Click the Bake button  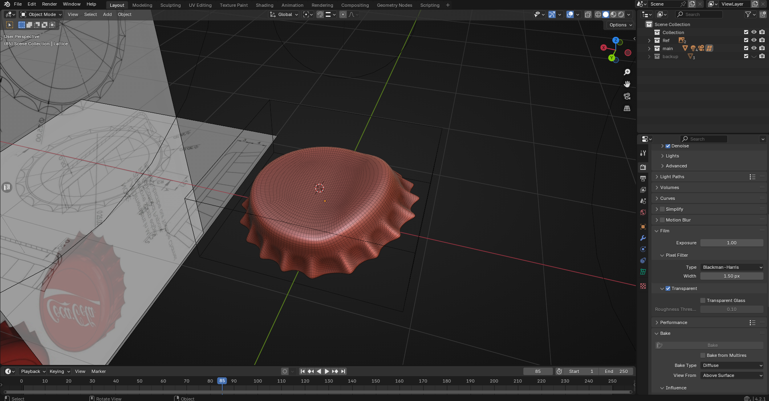tap(709, 345)
